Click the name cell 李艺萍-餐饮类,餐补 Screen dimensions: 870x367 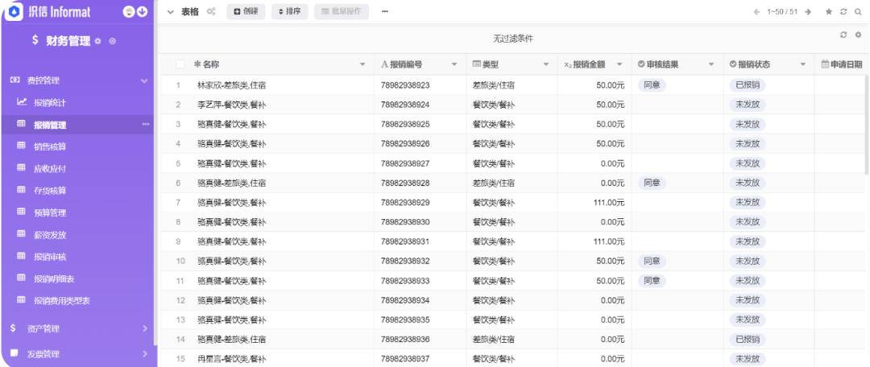[232, 105]
